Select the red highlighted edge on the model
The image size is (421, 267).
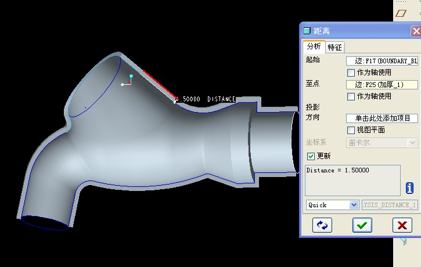tap(160, 85)
